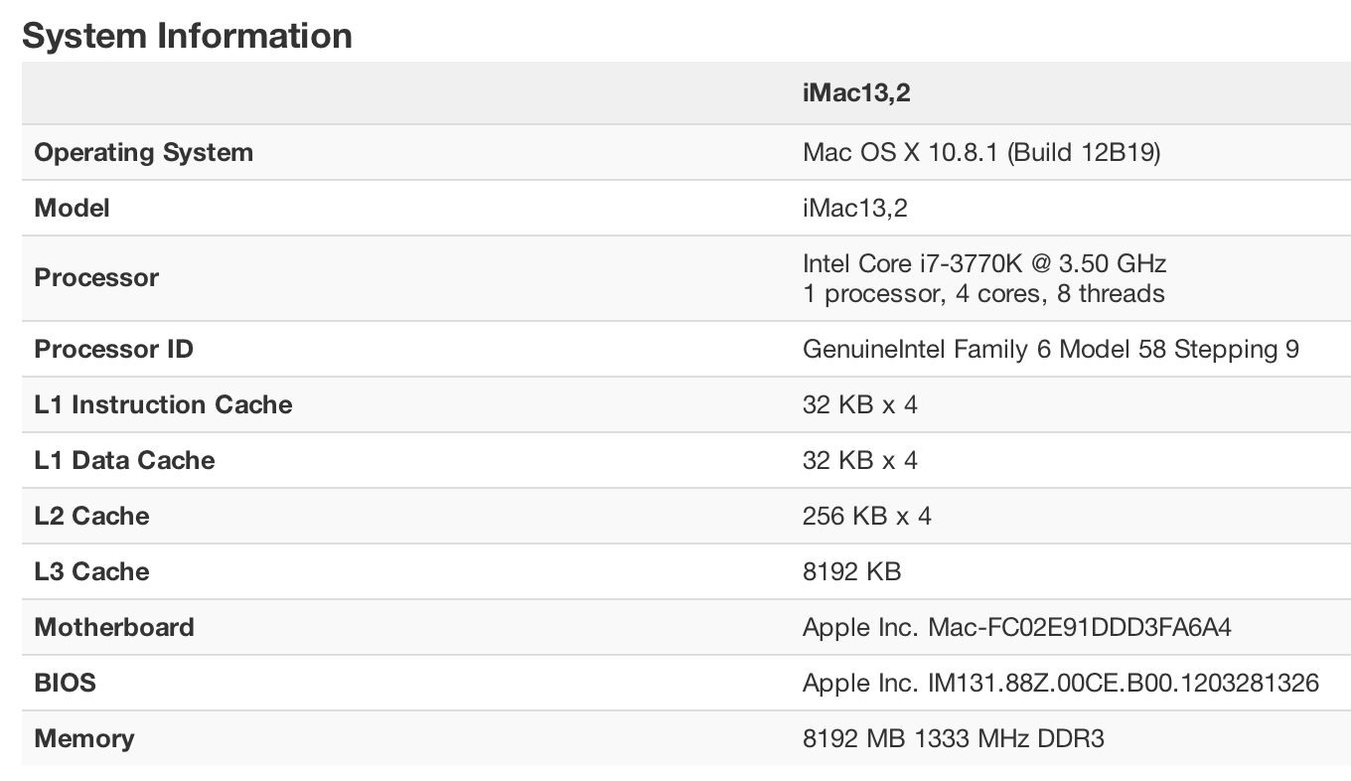Select the GenuineIntel Family 6 value
Image resolution: width=1351 pixels, height=781 pixels.
(x=1051, y=349)
